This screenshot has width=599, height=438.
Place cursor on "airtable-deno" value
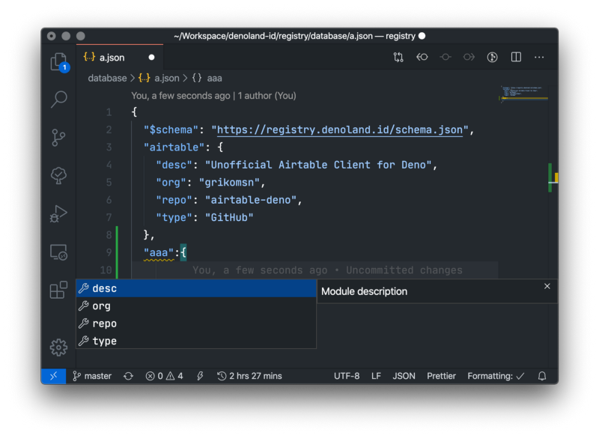click(251, 200)
